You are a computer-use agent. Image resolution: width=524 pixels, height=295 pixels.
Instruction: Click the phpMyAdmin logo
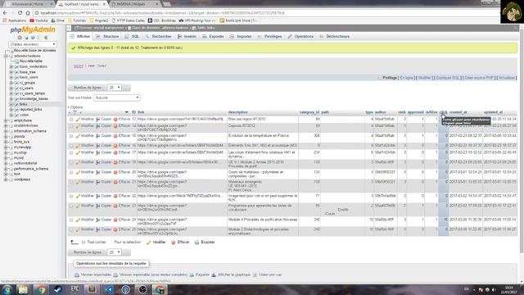(x=33, y=29)
